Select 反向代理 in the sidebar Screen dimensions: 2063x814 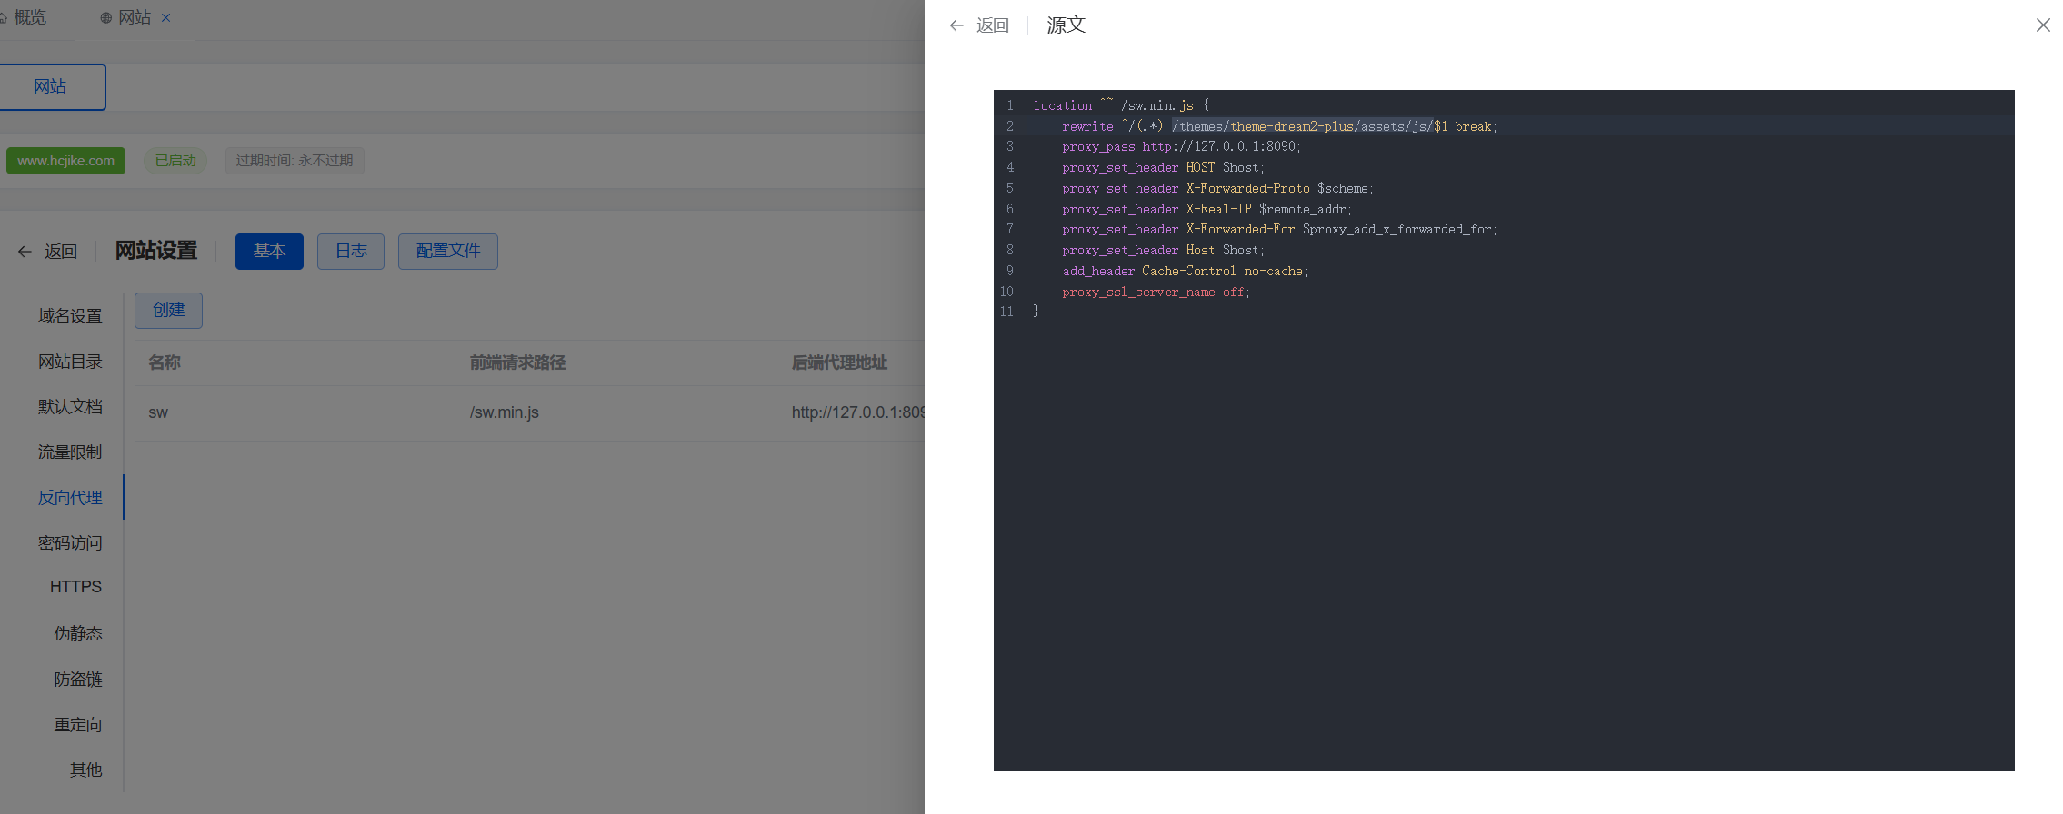70,498
